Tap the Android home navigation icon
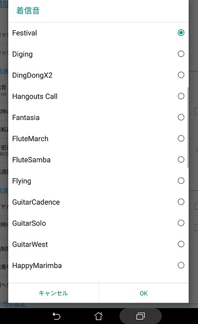Image resolution: width=198 pixels, height=324 pixels. [x=99, y=316]
